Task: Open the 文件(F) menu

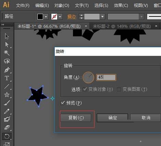Action: [x=23, y=5]
